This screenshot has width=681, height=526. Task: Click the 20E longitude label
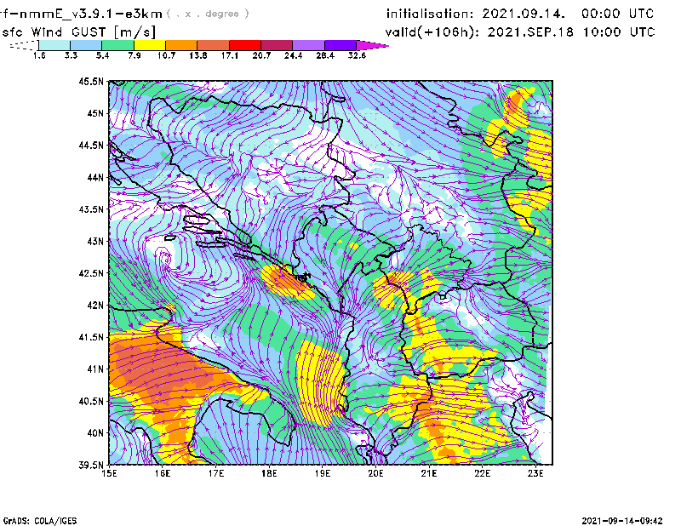[x=375, y=473]
